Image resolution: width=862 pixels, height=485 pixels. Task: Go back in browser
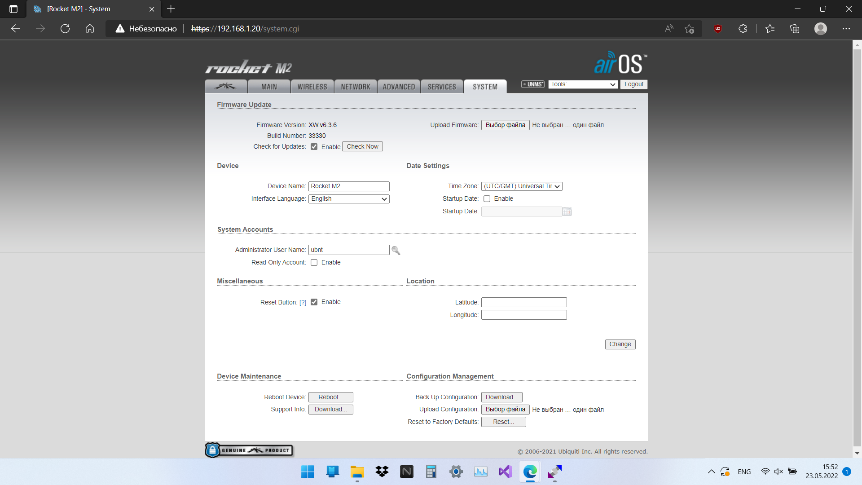16,29
